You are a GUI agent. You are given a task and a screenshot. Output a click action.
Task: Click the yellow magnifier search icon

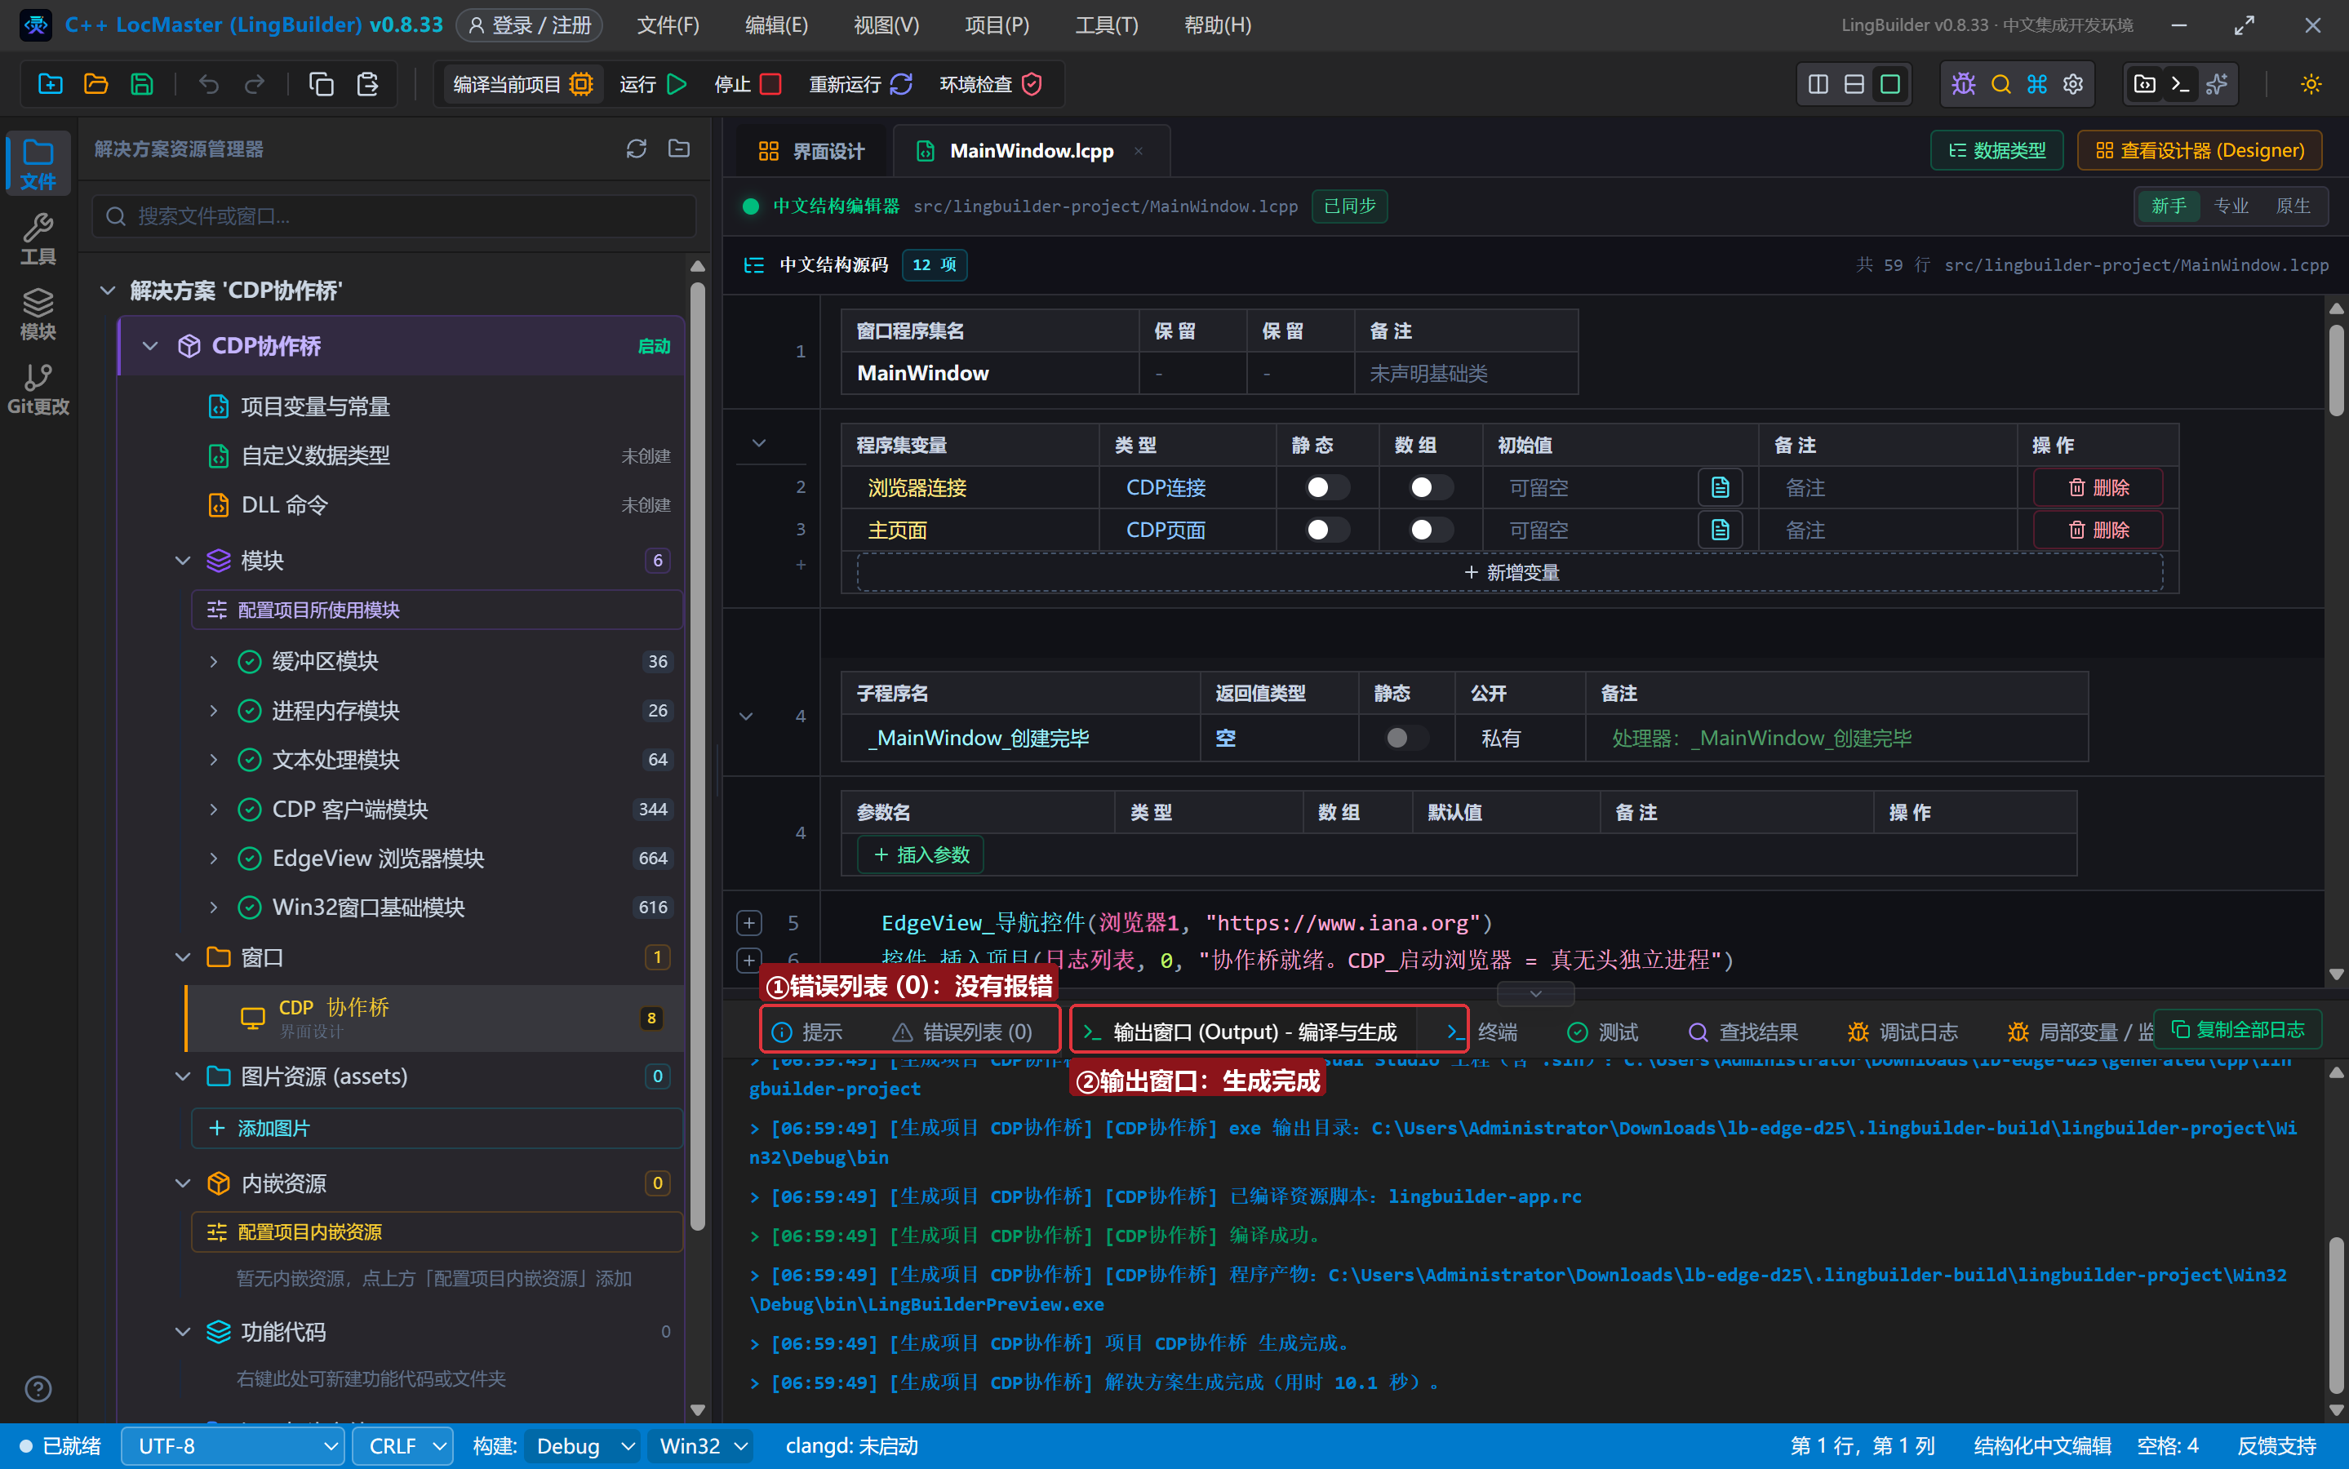coord(2000,85)
